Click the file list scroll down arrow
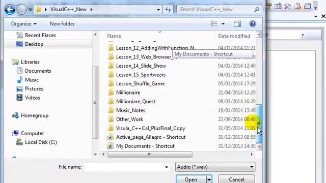The image size is (326, 183). coord(259,147)
